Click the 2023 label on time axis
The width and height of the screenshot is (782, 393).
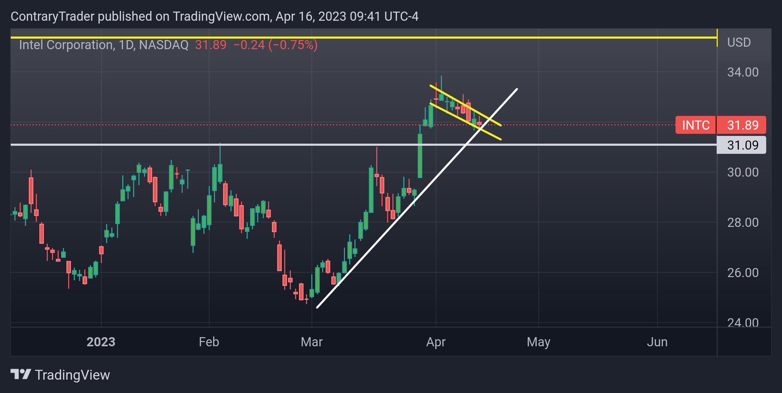pyautogui.click(x=101, y=342)
